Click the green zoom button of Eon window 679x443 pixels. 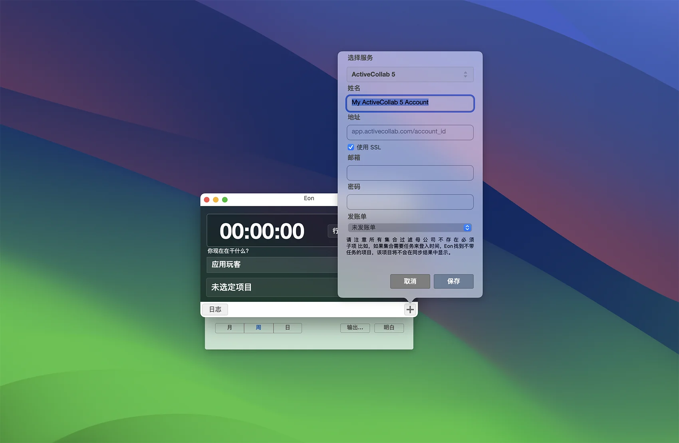click(225, 200)
